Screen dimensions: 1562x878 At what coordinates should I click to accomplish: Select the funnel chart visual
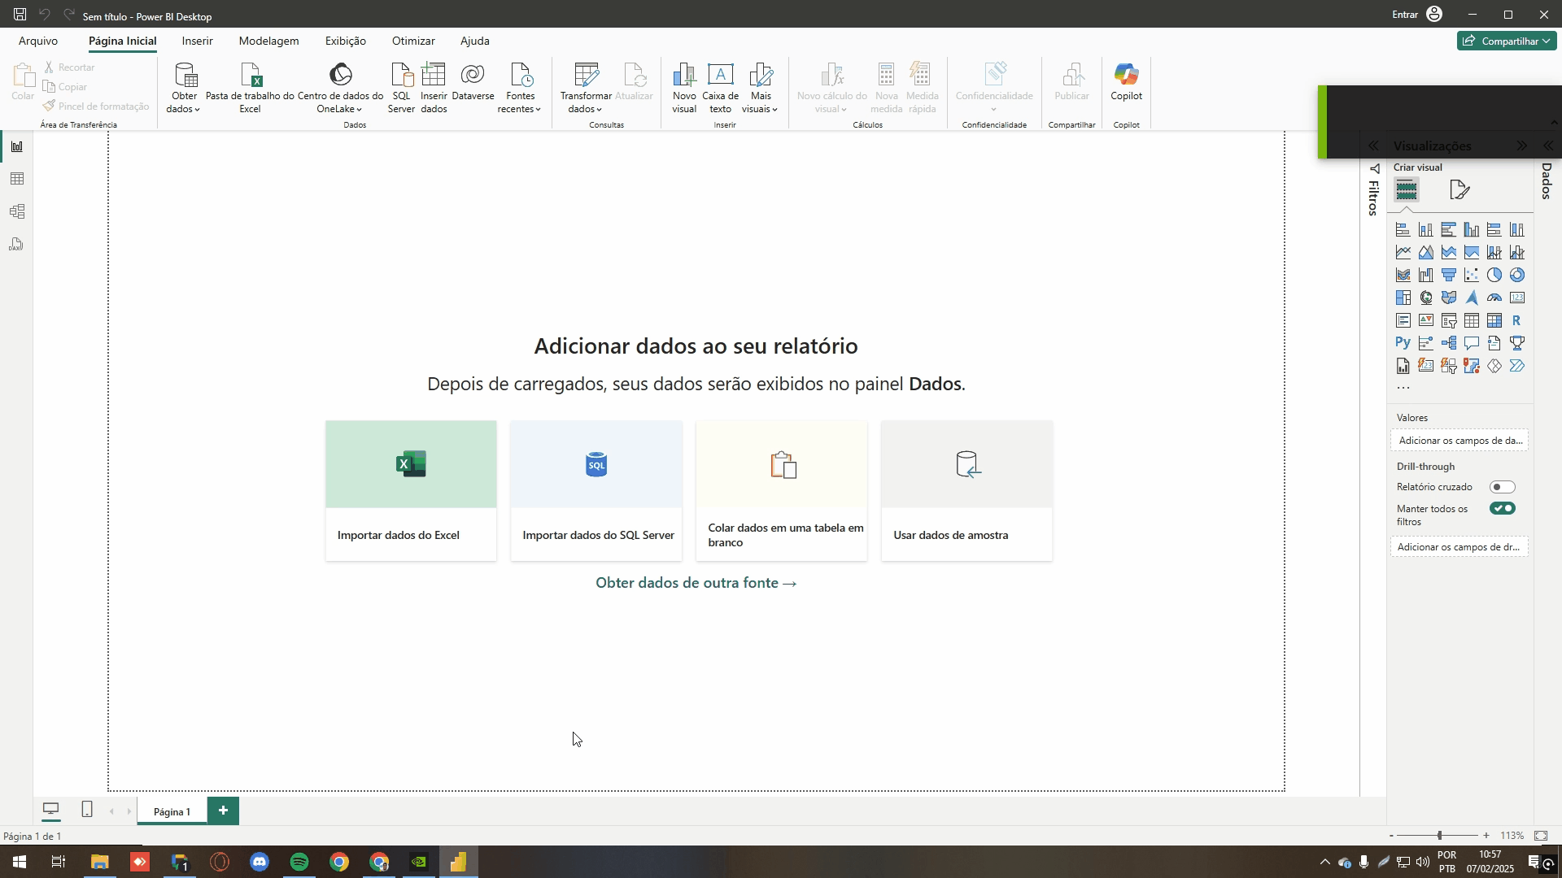(1449, 275)
